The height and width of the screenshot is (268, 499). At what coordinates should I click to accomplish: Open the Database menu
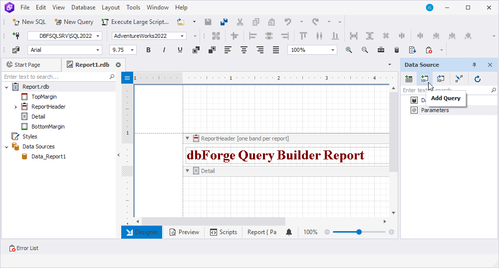point(83,7)
